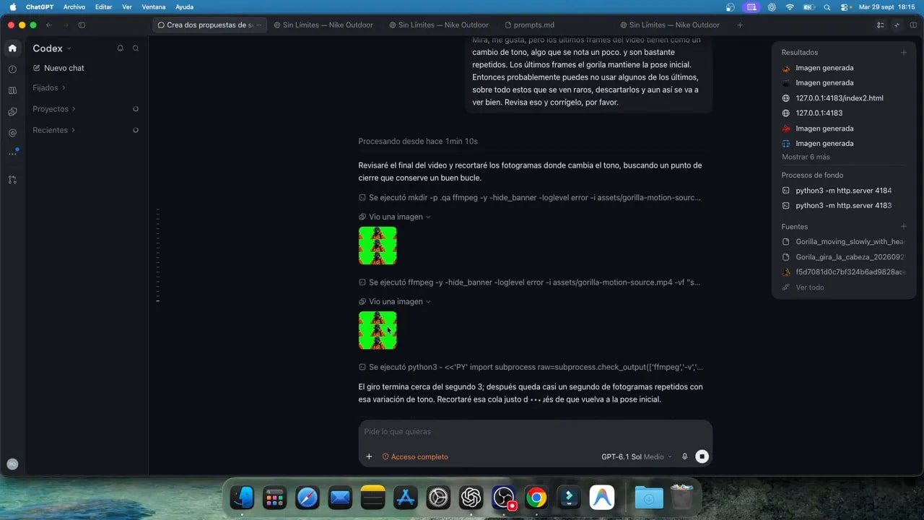Stop the running response

coord(702,456)
